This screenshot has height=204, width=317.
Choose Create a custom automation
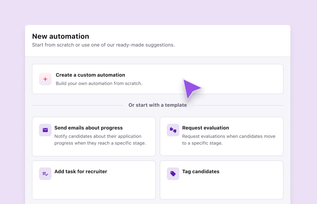(157, 79)
